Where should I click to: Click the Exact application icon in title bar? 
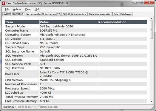click(x=4, y=3)
